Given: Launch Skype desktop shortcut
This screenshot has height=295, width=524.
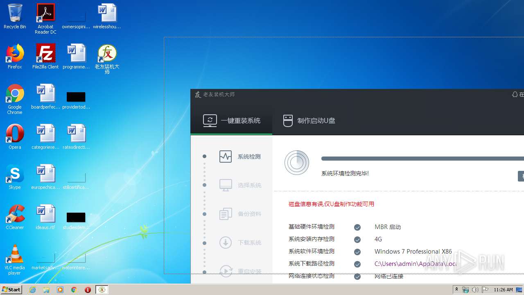Looking at the screenshot, I should click(x=15, y=177).
